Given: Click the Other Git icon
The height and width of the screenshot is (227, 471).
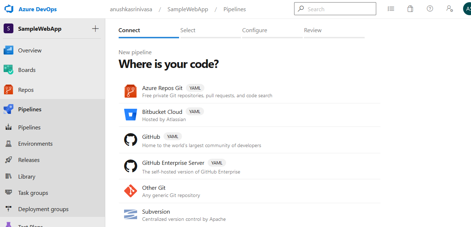Looking at the screenshot, I should pos(131,191).
